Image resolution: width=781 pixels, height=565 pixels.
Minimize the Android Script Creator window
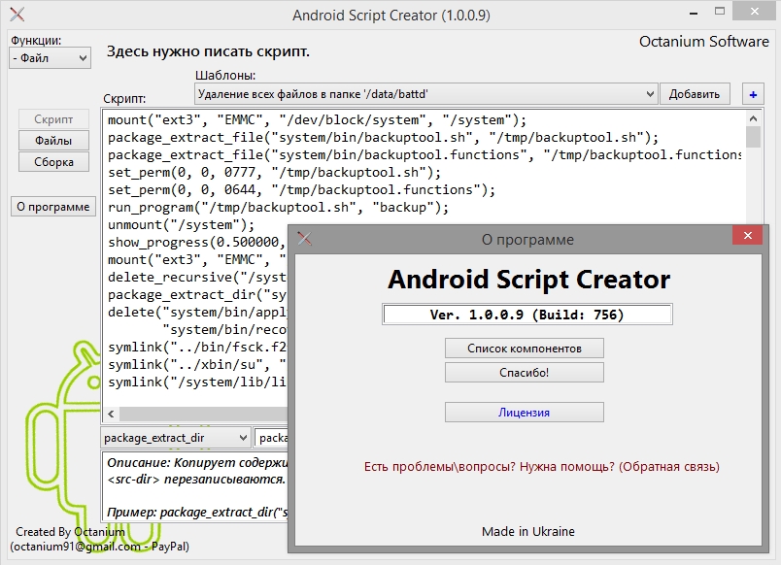[693, 14]
